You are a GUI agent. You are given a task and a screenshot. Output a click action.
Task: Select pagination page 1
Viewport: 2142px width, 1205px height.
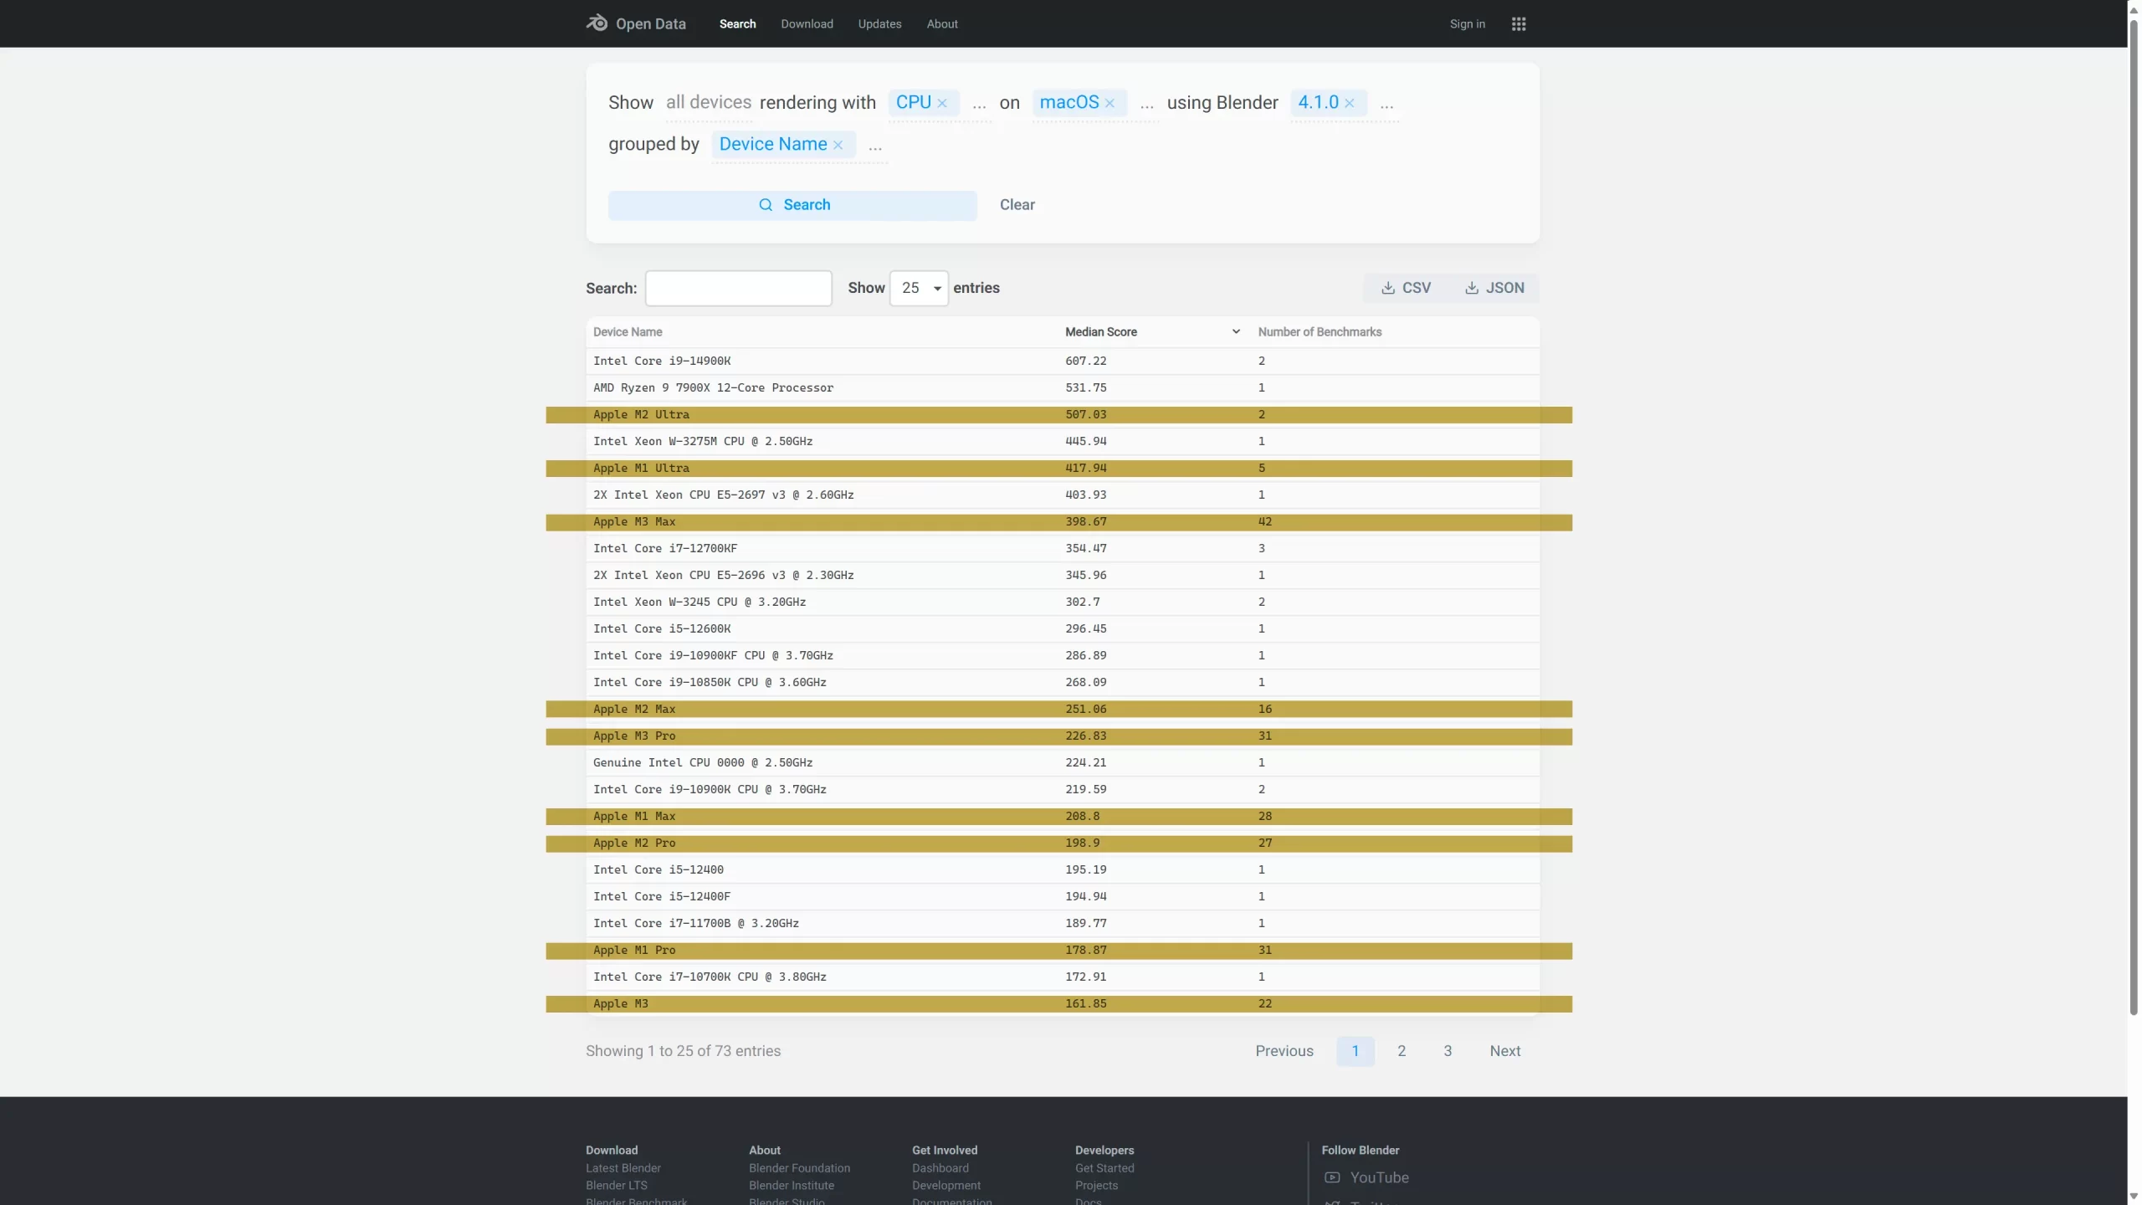click(1355, 1051)
